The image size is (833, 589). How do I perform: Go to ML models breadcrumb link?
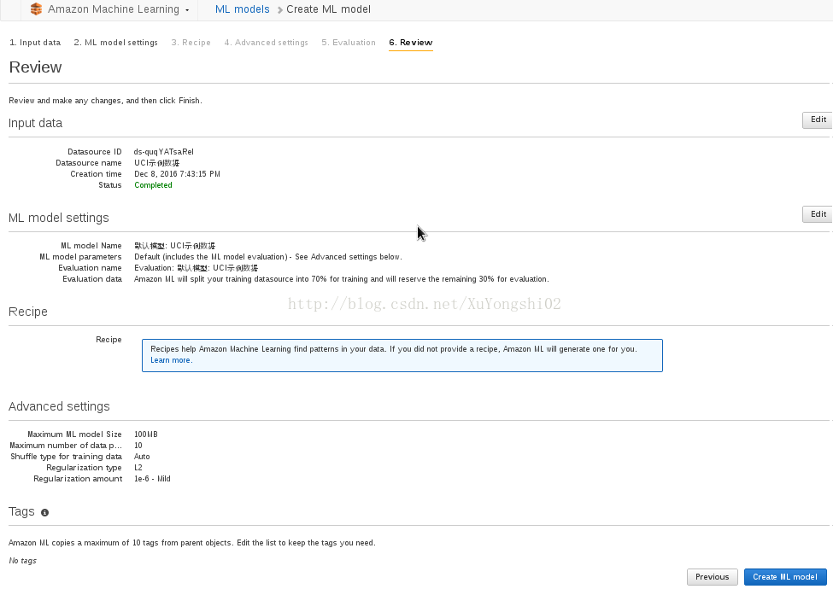pyautogui.click(x=243, y=9)
